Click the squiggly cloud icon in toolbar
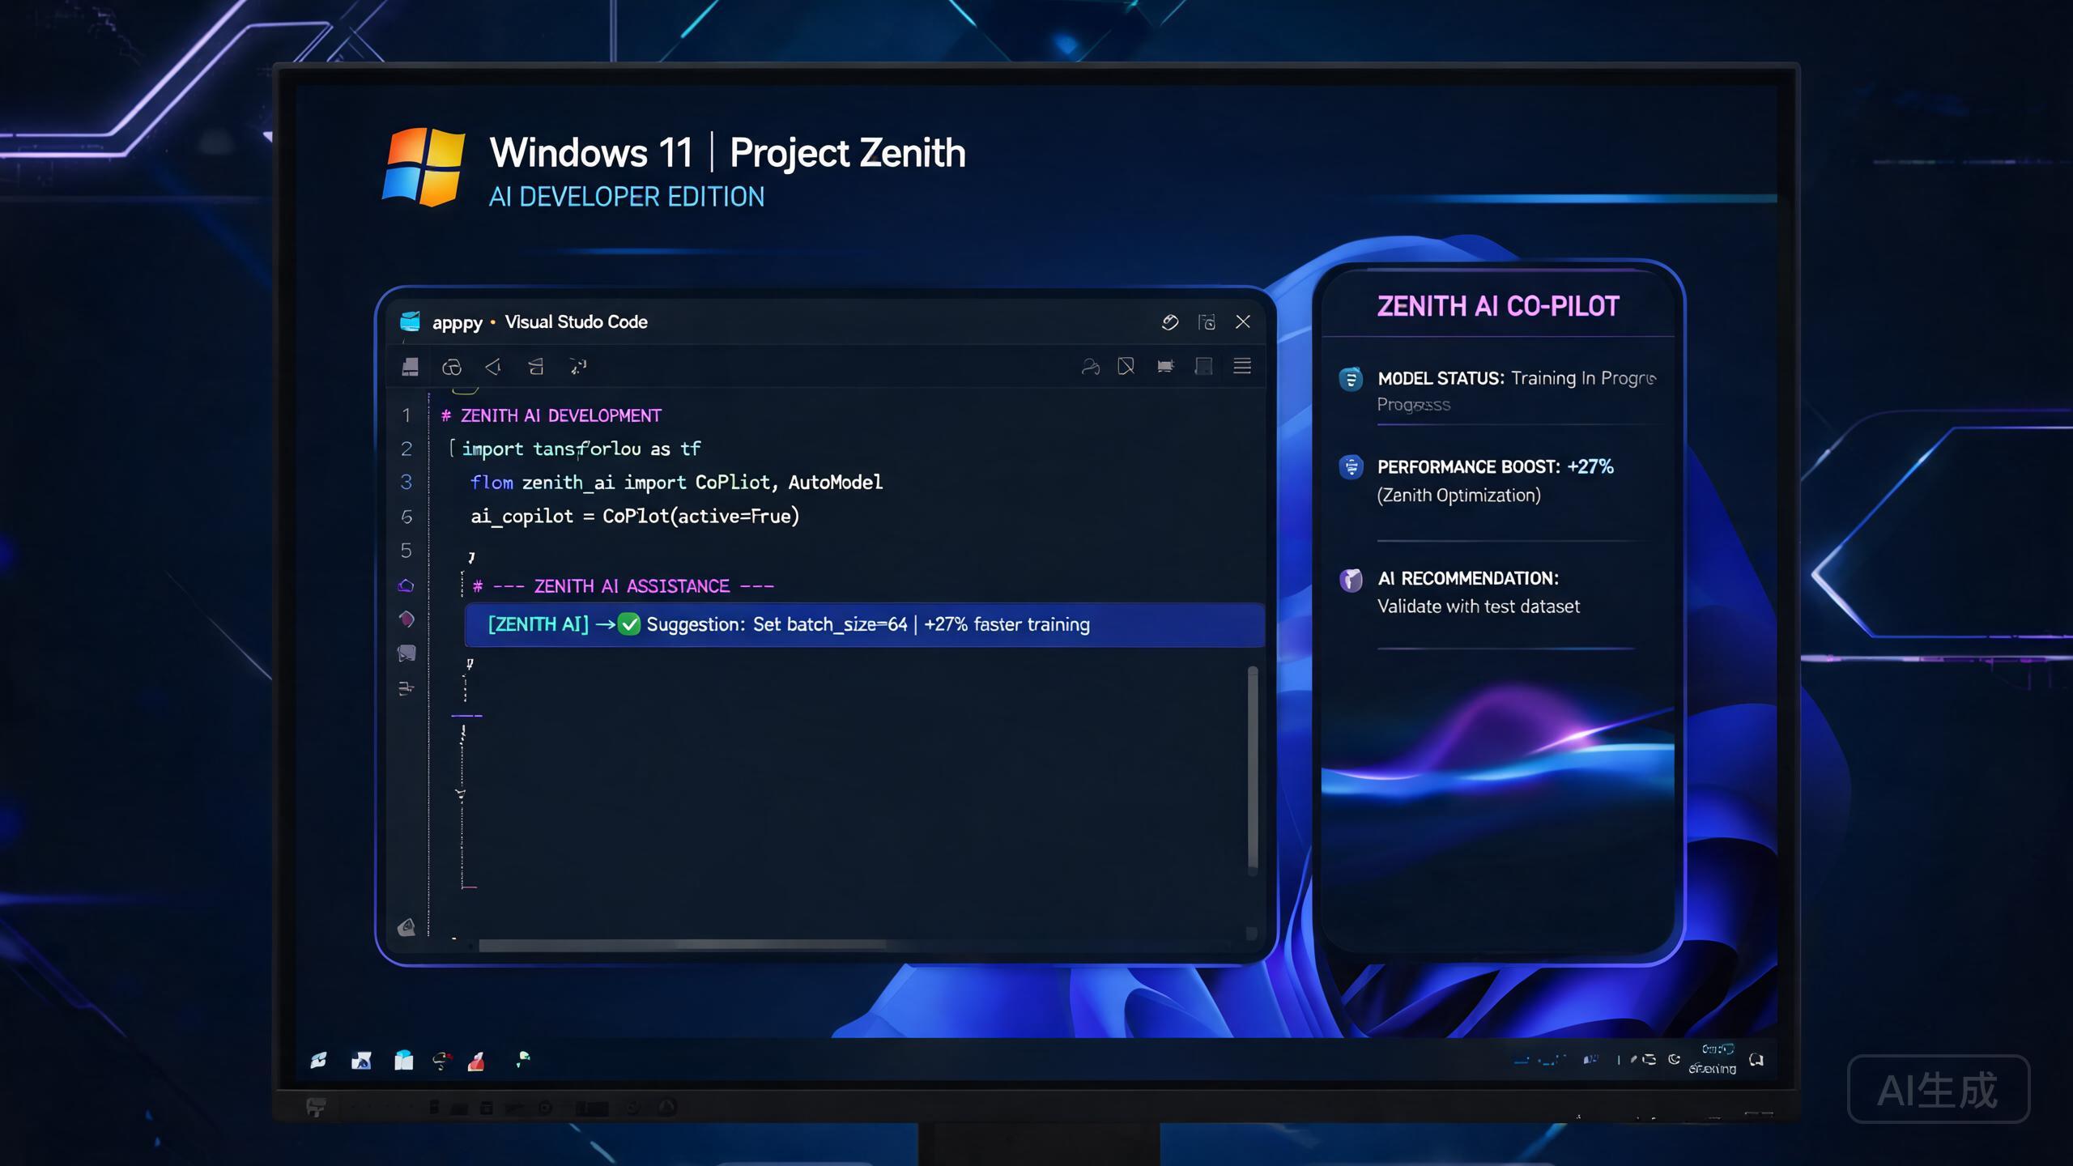 point(1090,367)
